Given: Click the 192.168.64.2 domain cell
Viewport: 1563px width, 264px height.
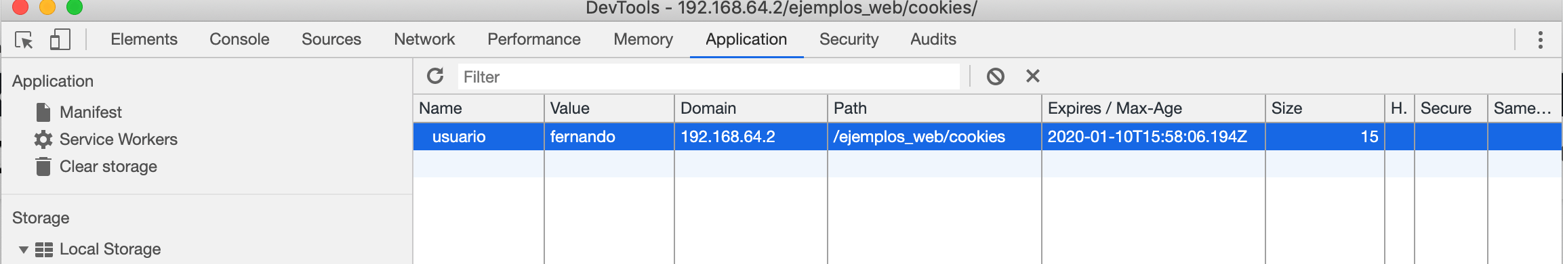Looking at the screenshot, I should coord(751,137).
